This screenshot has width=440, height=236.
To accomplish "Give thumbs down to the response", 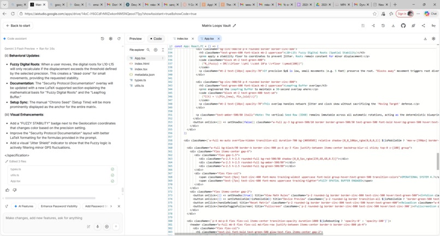I will click(15, 190).
